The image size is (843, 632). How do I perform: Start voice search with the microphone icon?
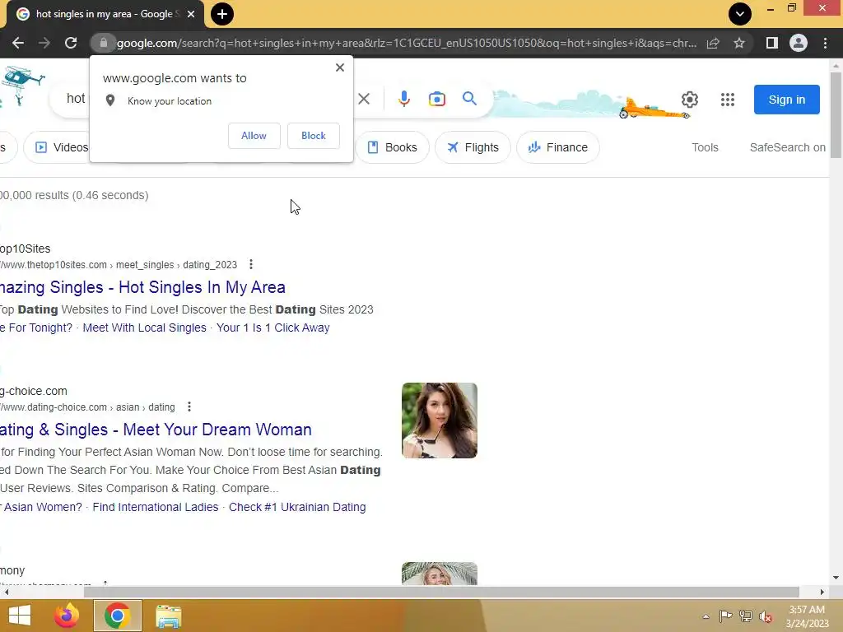pos(404,99)
